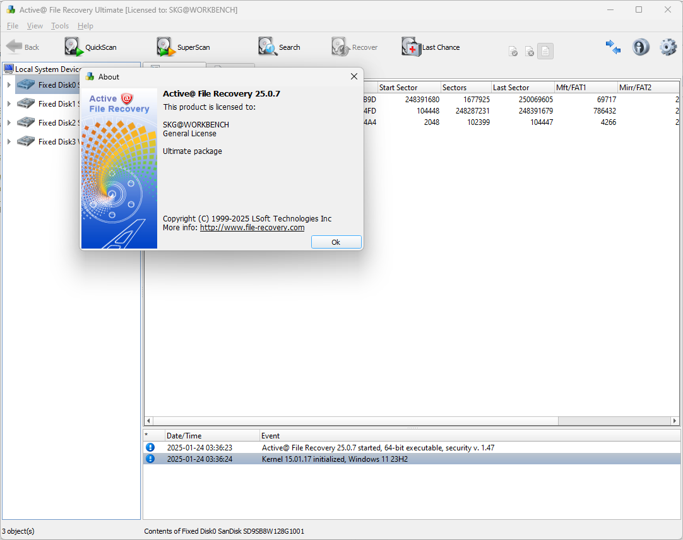Open the Last Chance recovery tool
Image resolution: width=683 pixels, height=540 pixels.
431,47
